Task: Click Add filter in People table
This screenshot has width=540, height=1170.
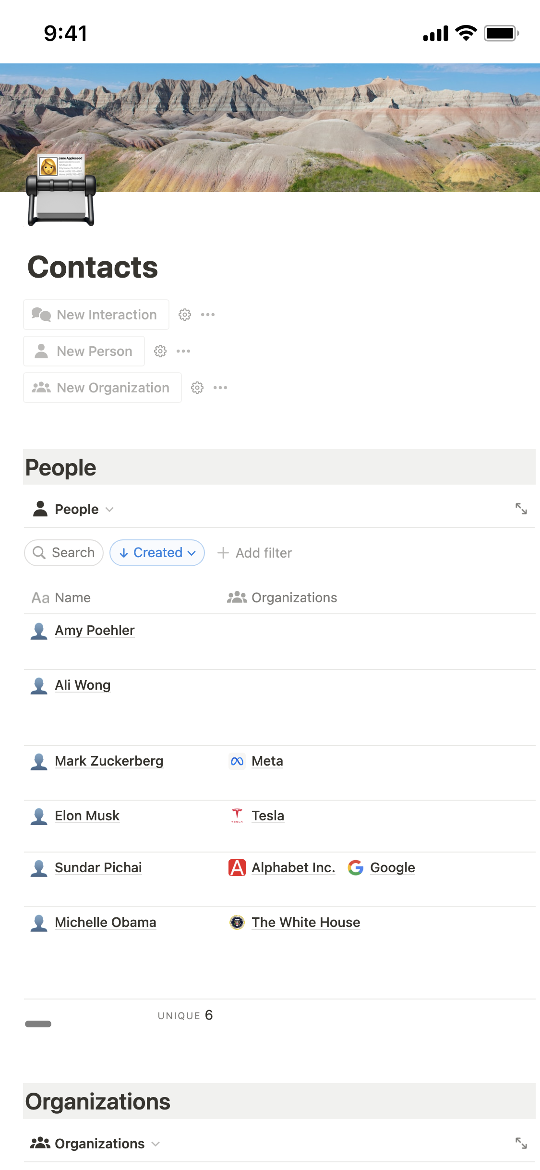Action: pos(255,553)
